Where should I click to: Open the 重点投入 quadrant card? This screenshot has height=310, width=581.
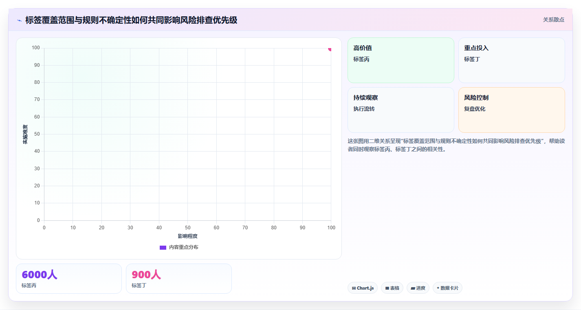click(x=511, y=60)
